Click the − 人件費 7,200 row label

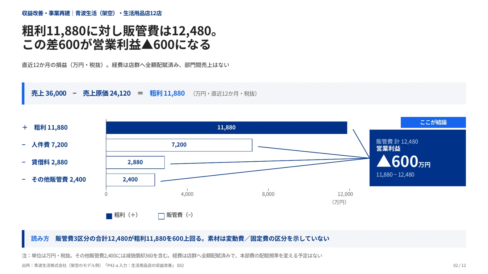(45, 145)
